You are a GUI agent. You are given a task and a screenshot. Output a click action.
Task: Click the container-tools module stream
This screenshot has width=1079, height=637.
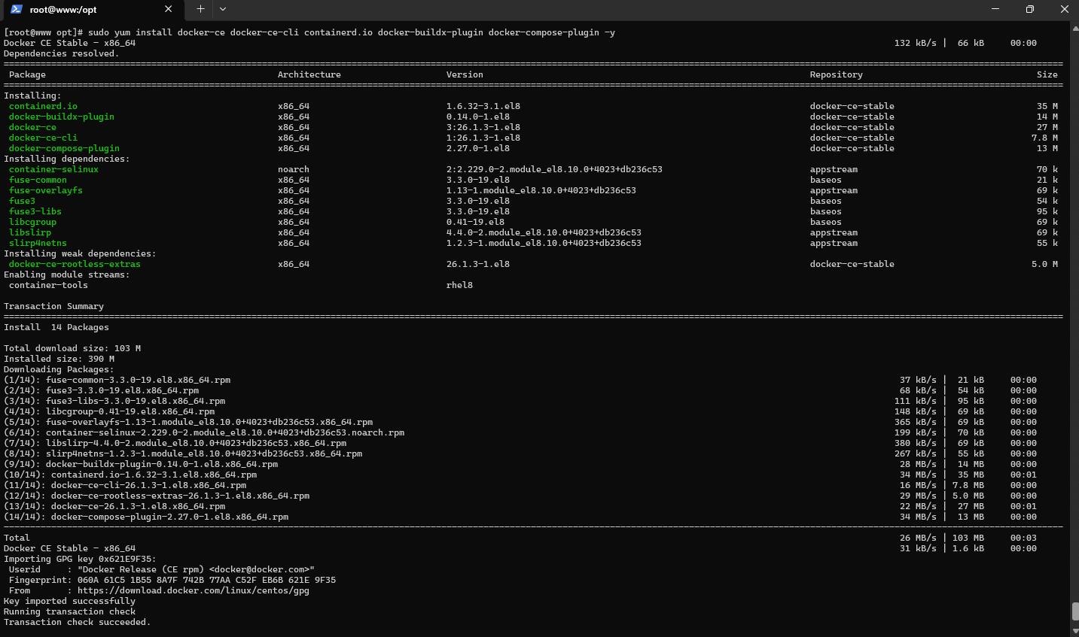point(48,285)
